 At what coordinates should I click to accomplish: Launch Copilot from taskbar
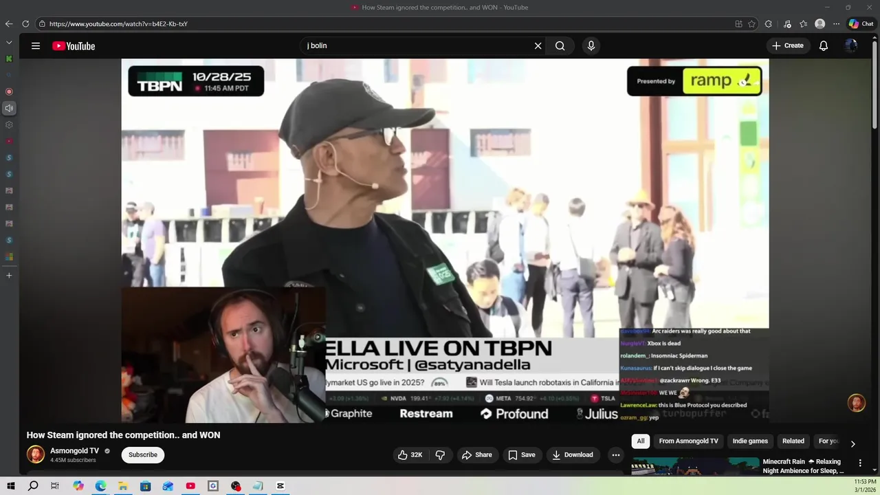pyautogui.click(x=78, y=486)
